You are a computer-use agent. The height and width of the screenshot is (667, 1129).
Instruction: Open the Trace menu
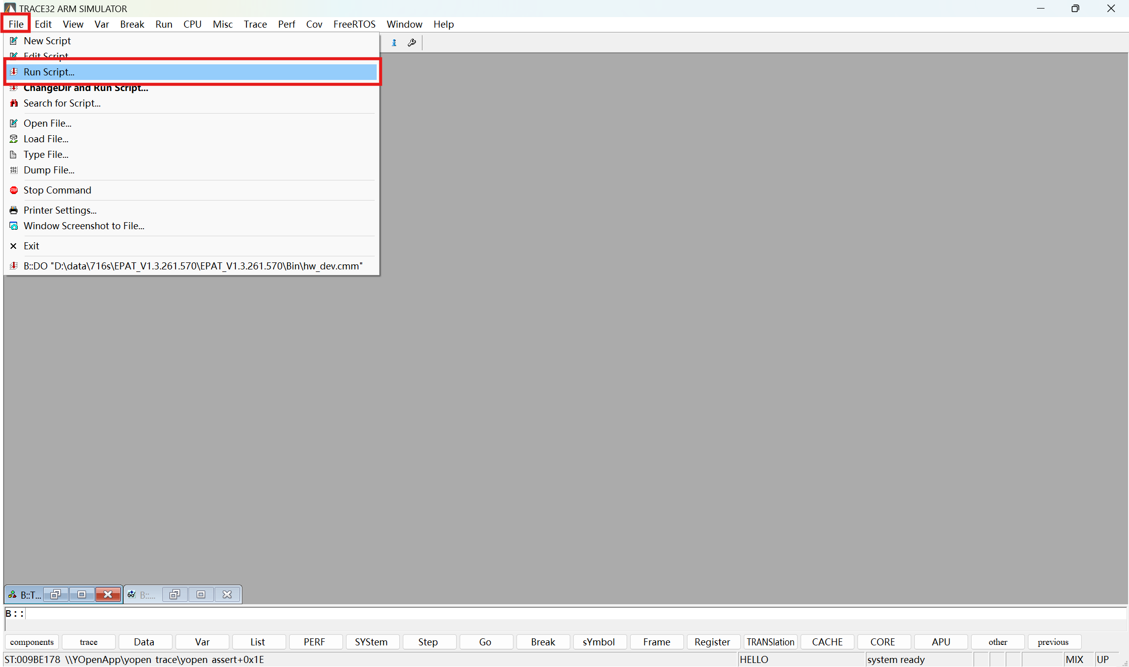point(255,24)
